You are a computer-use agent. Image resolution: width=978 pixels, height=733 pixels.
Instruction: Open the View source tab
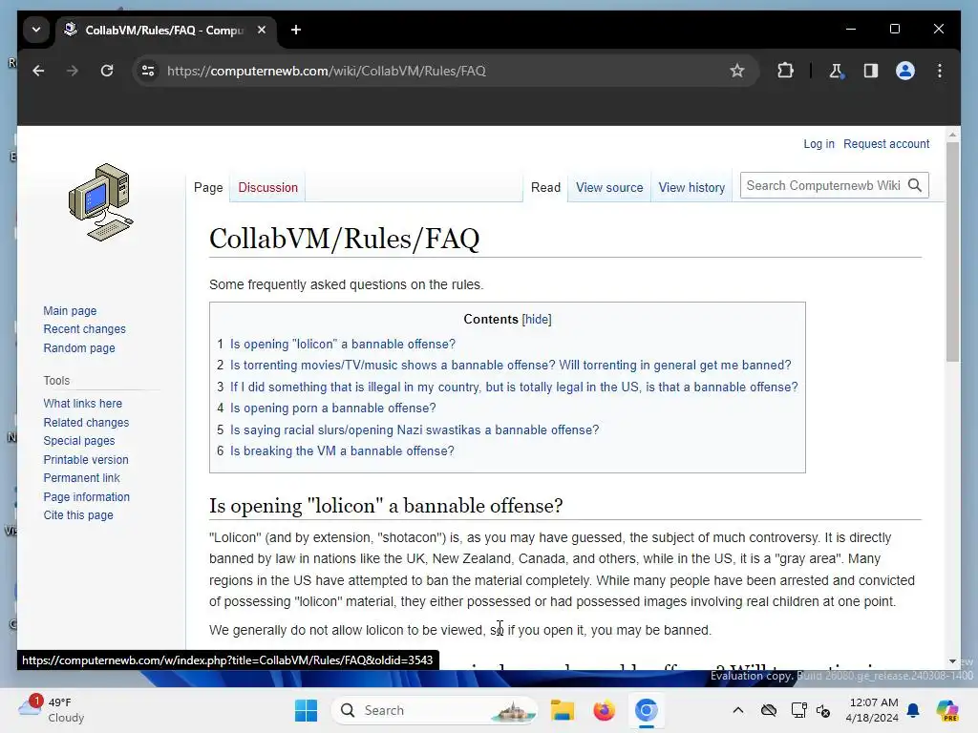(x=609, y=188)
